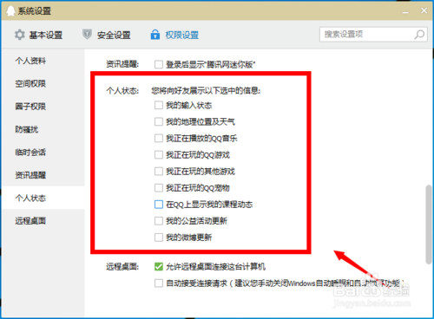This screenshot has height=319, width=434.
Task: Enable 我的输入状态 checkbox
Action: click(x=159, y=105)
